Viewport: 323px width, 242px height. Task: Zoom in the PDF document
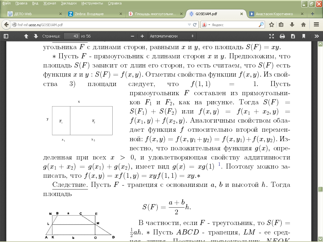[142, 36]
